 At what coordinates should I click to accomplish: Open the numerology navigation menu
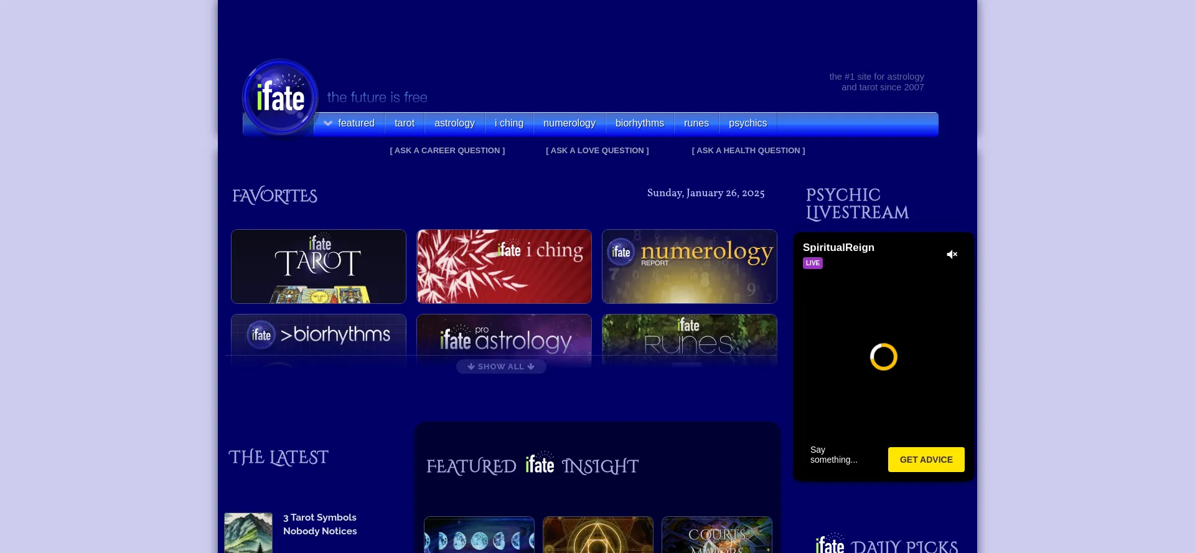(x=569, y=123)
